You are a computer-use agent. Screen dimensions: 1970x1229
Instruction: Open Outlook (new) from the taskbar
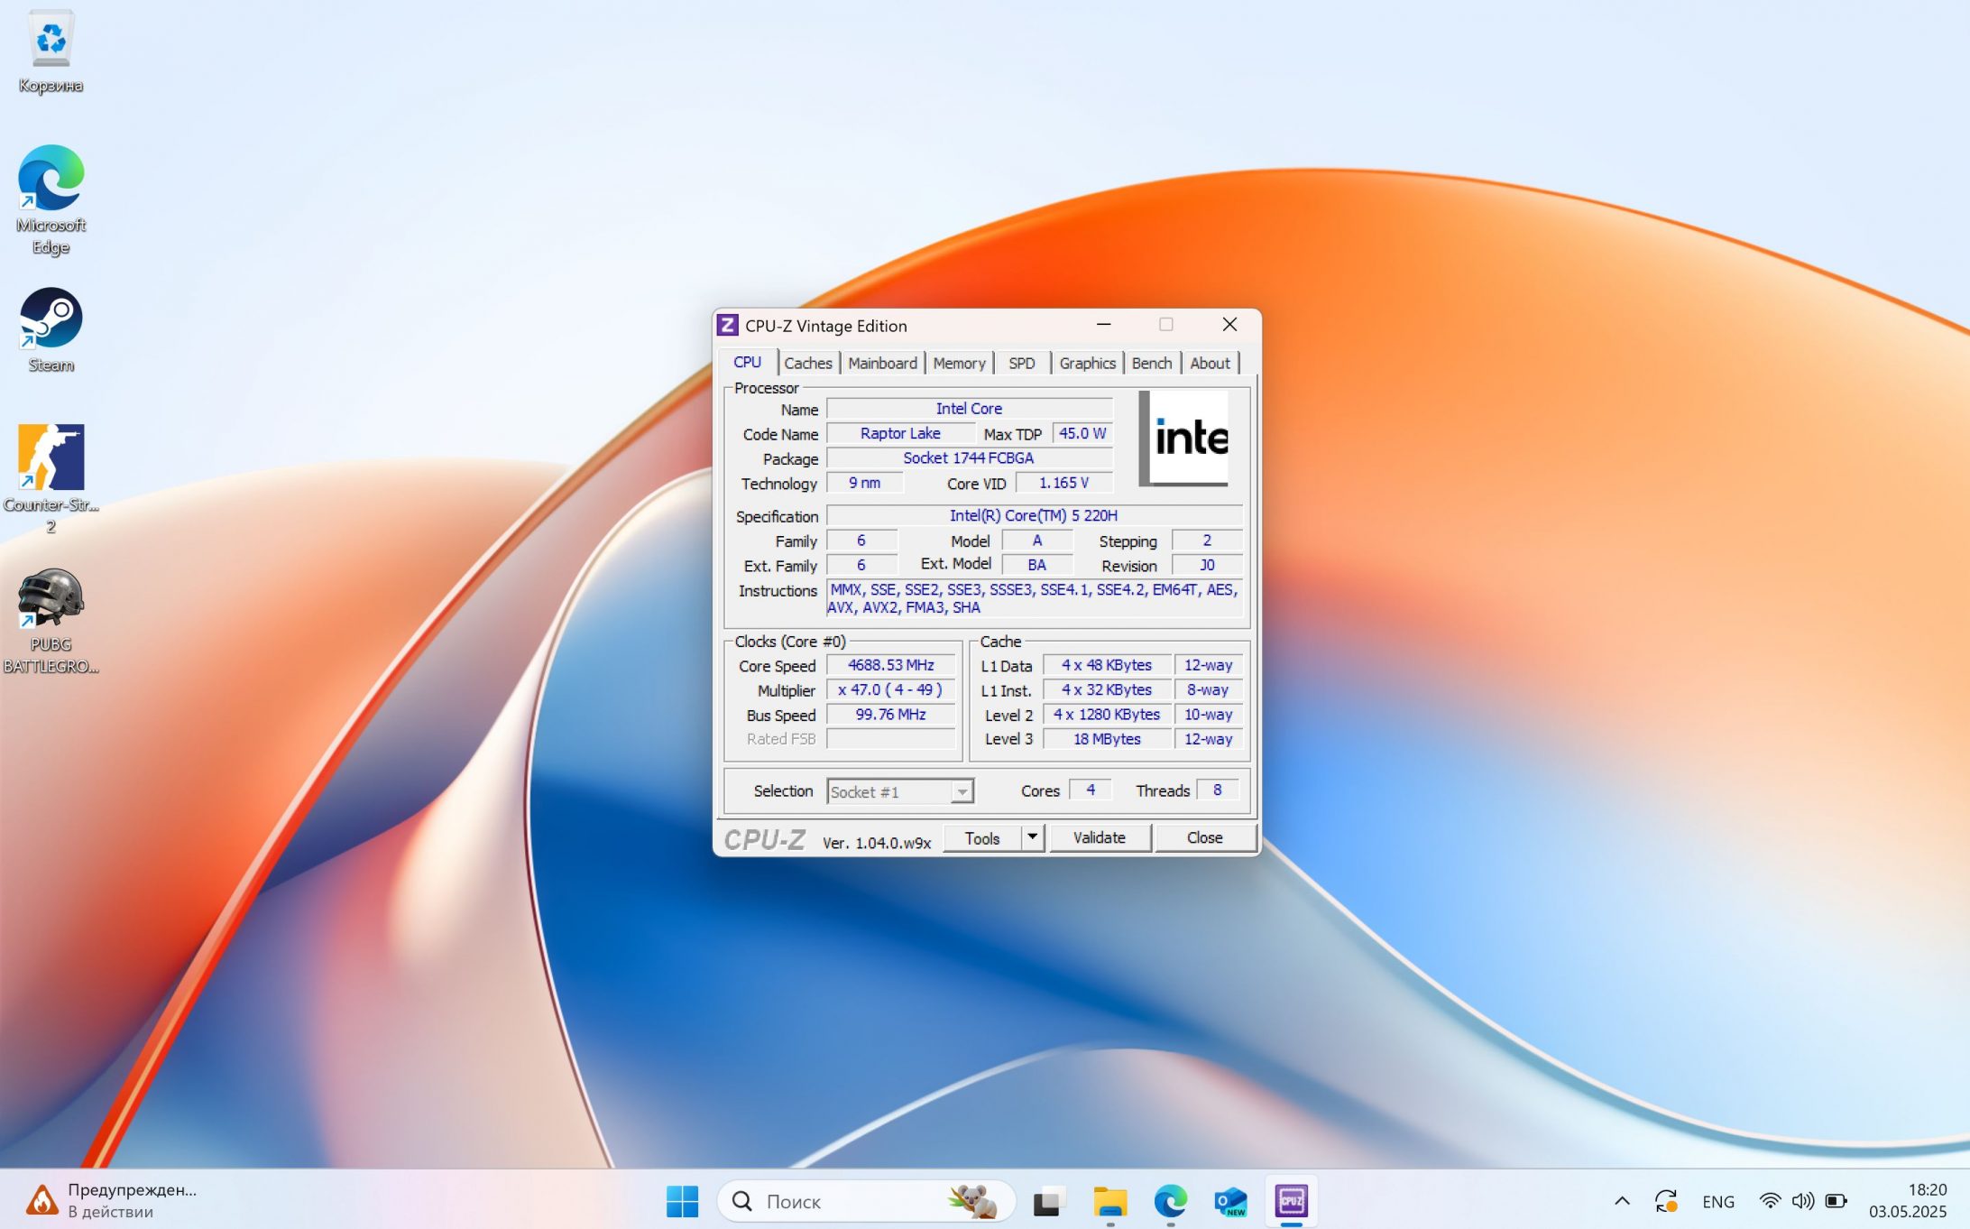coord(1230,1201)
